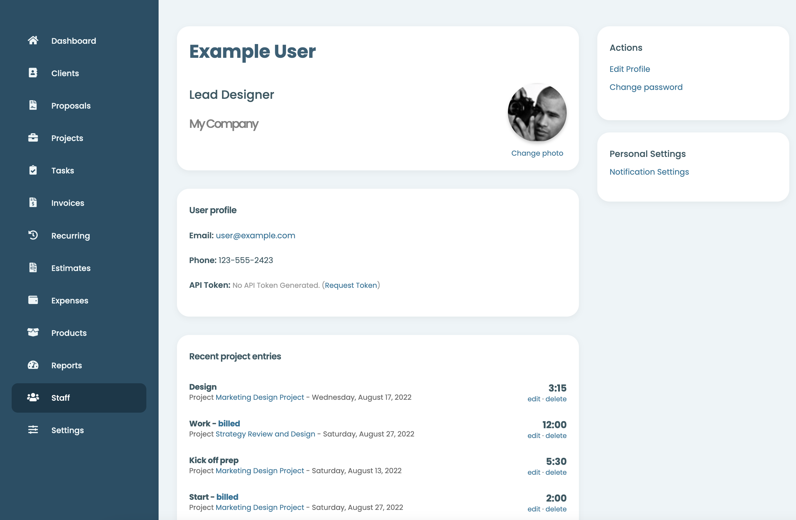This screenshot has height=520, width=796.
Task: Click the Dashboard house icon
Action: point(33,40)
